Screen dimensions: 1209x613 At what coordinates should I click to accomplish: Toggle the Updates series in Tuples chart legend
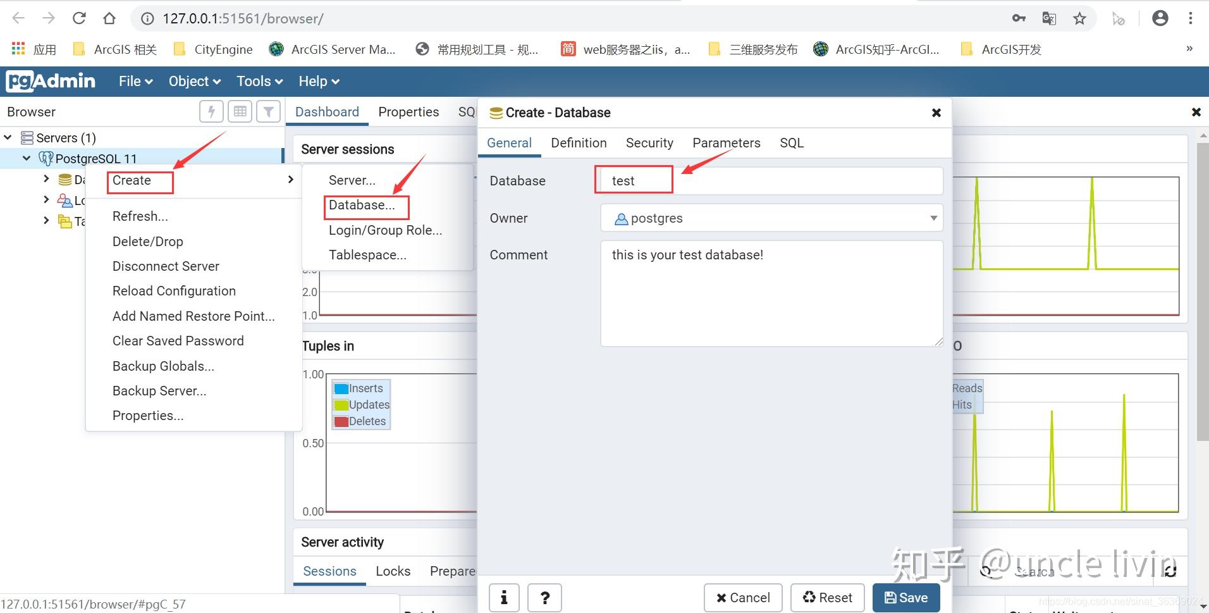361,404
